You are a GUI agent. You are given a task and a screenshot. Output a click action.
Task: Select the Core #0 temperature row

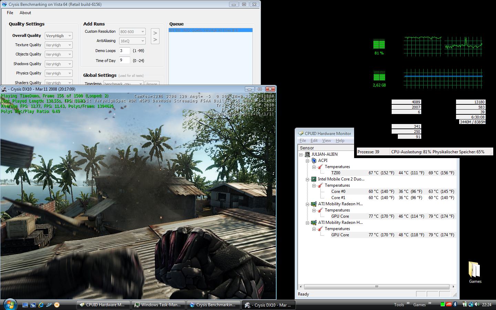(x=392, y=192)
